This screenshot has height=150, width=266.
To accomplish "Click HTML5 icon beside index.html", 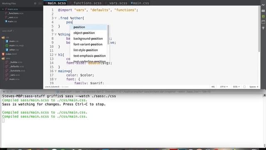I will [3, 54].
